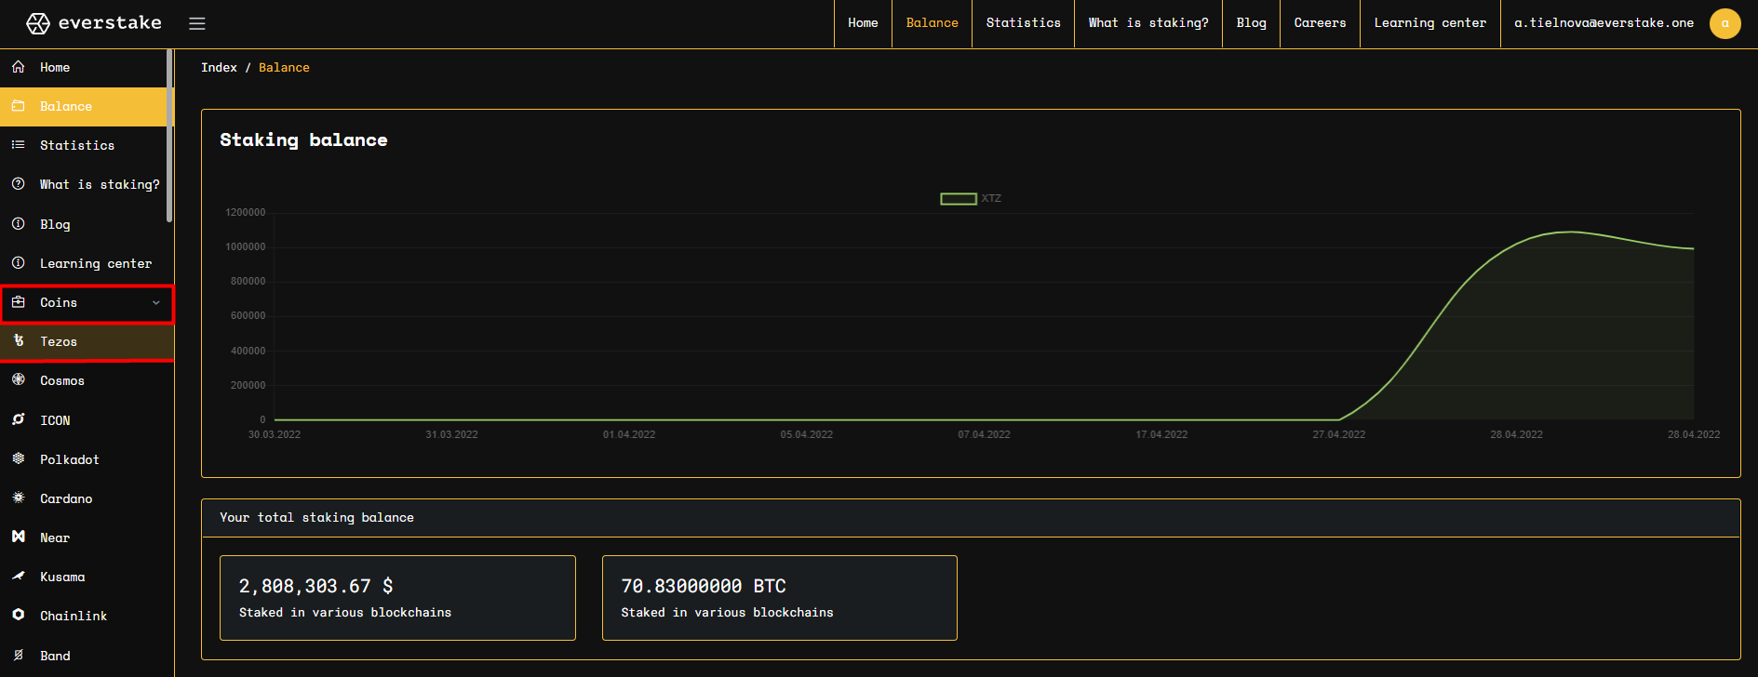The width and height of the screenshot is (1758, 677).
Task: Click the Balance breadcrumb link
Action: 284,68
